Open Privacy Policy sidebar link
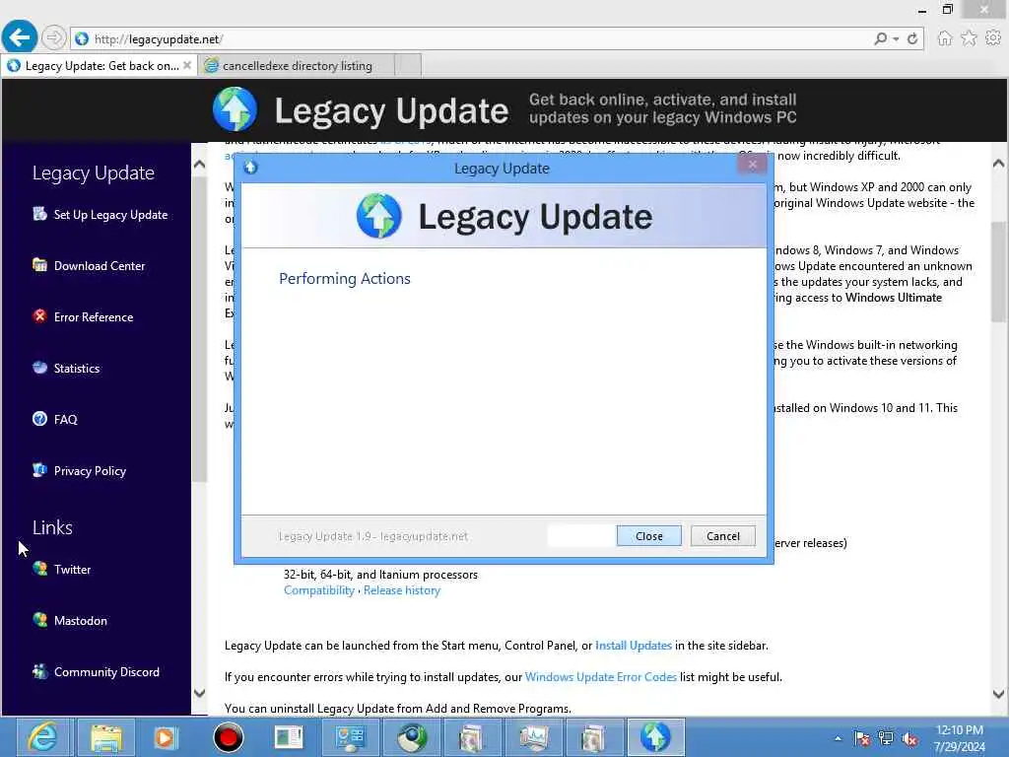The image size is (1009, 757). pyautogui.click(x=90, y=471)
